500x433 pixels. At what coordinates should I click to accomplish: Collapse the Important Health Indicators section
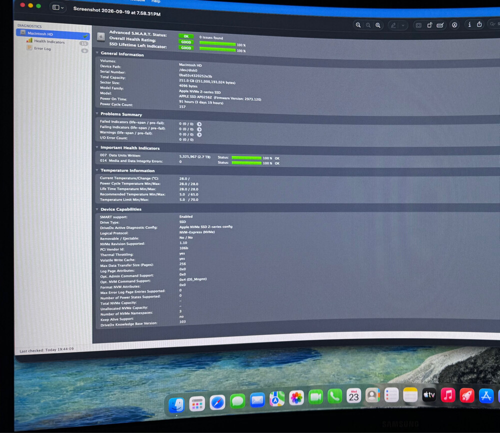[x=97, y=147]
